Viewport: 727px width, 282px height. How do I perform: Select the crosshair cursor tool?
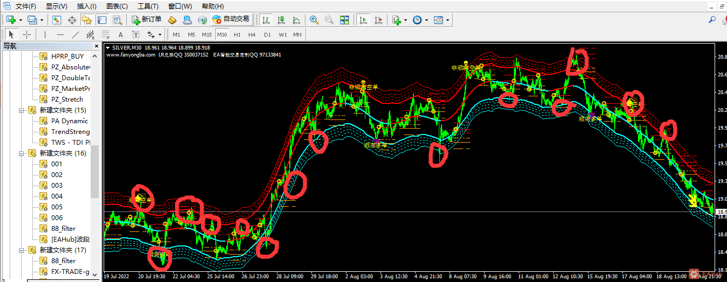[x=26, y=34]
